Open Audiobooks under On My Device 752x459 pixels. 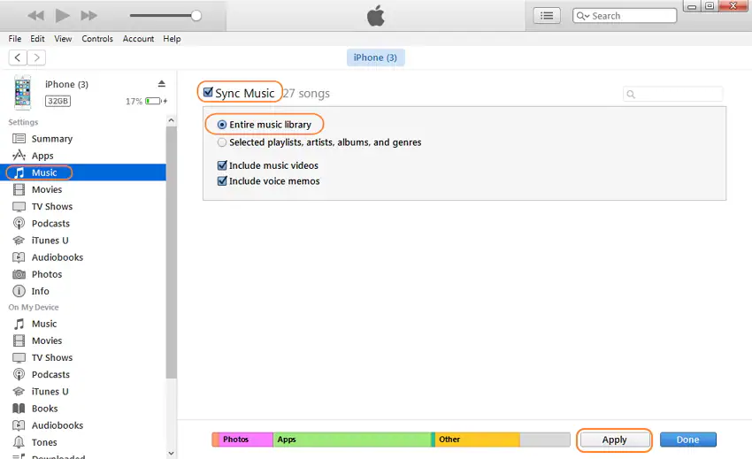pyautogui.click(x=83, y=425)
